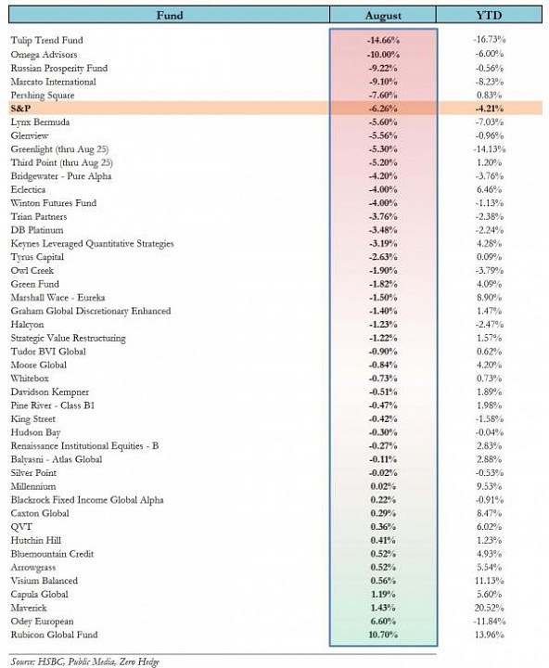Click Renaissance Institutional Equities - B entry

coord(84,446)
